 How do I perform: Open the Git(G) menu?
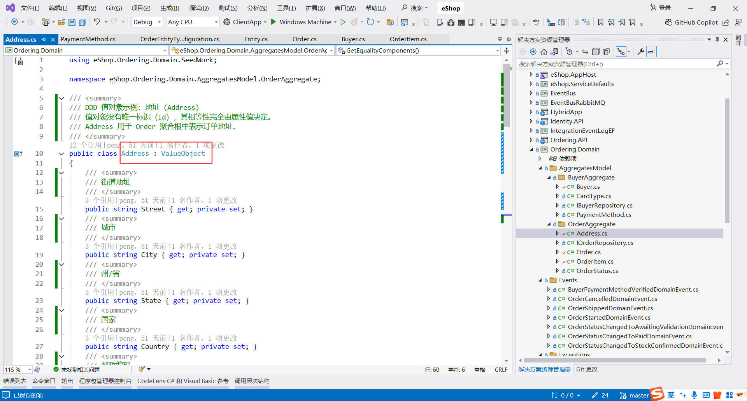tap(114, 8)
